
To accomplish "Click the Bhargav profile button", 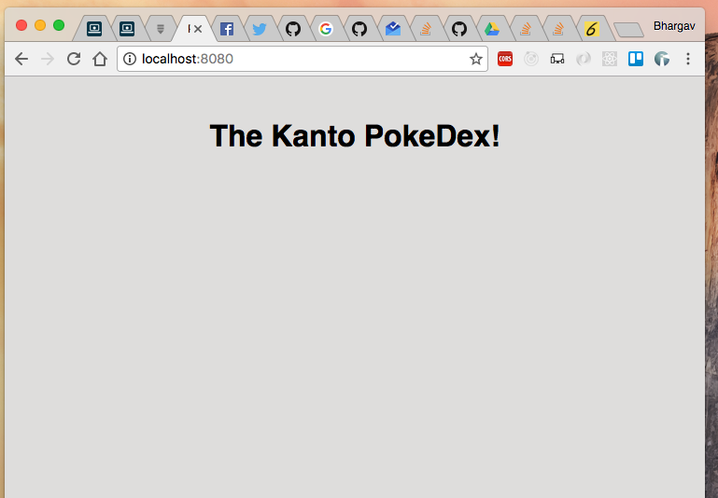I will click(x=673, y=26).
